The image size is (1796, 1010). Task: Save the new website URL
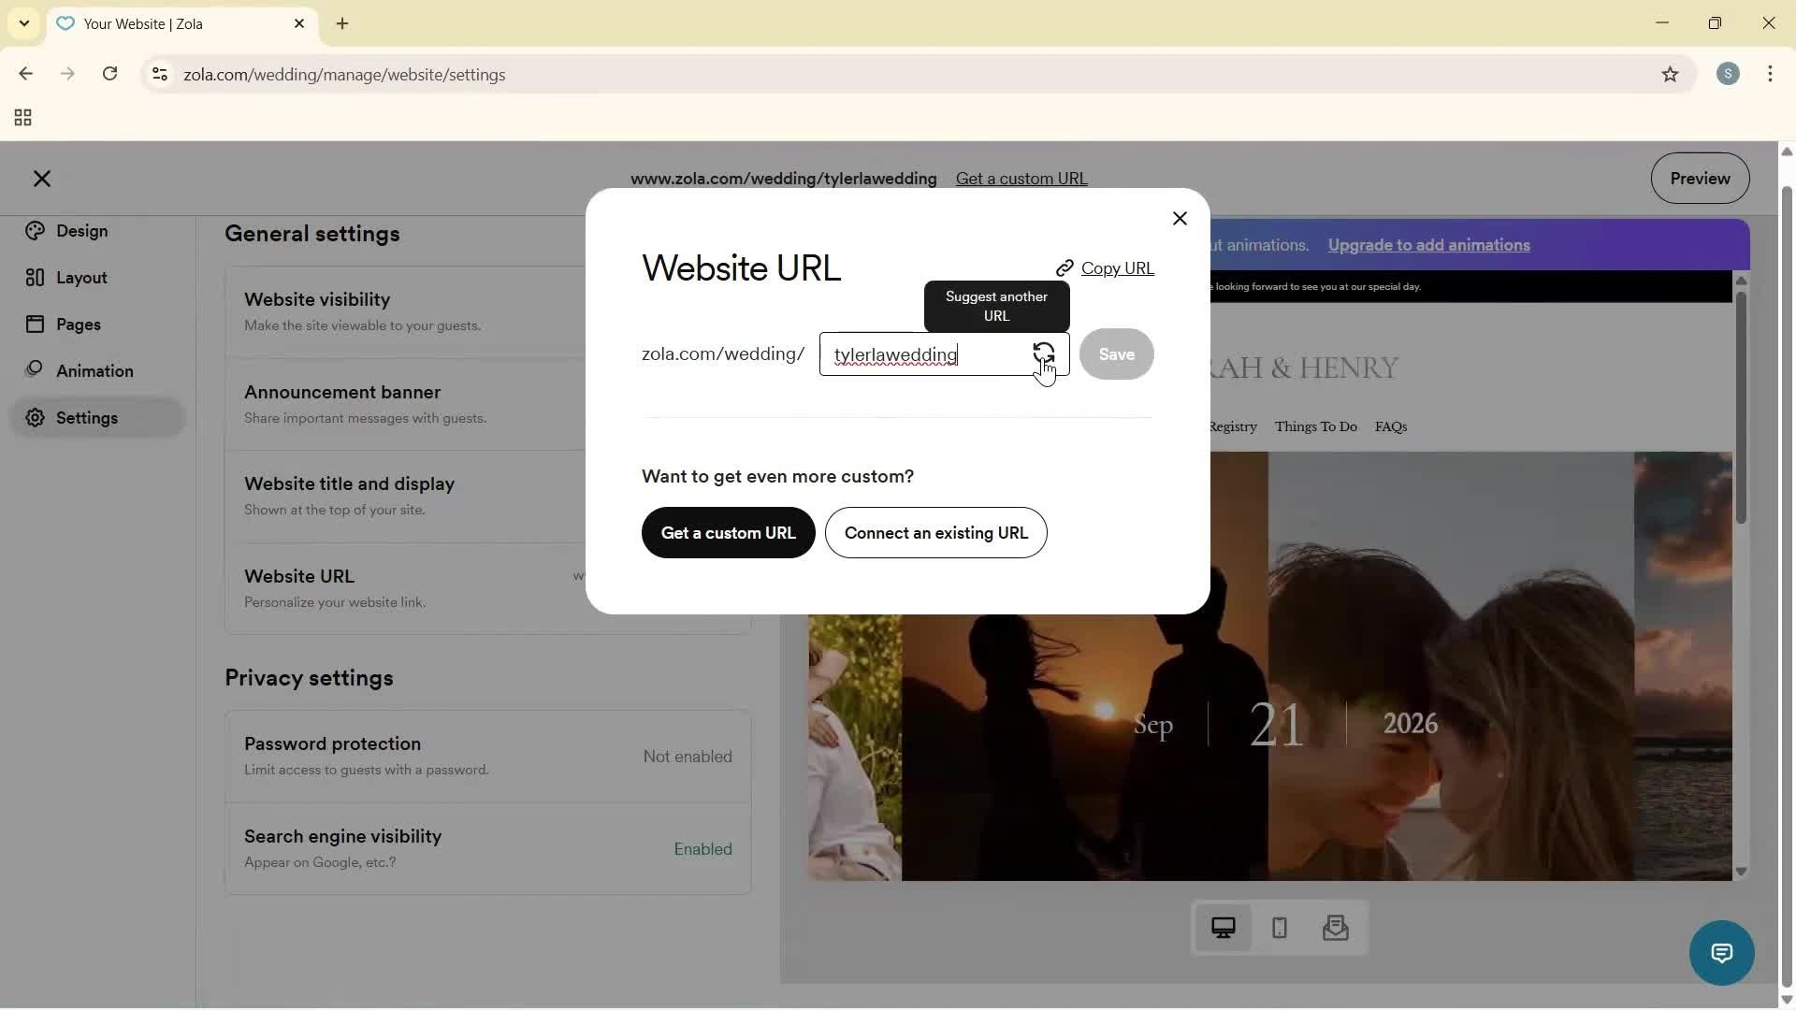click(x=1117, y=354)
